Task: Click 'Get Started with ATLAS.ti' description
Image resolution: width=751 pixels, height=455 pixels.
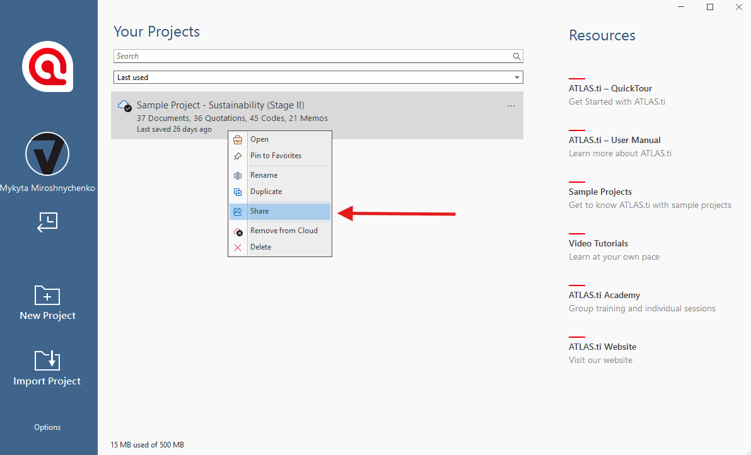Action: click(x=617, y=102)
